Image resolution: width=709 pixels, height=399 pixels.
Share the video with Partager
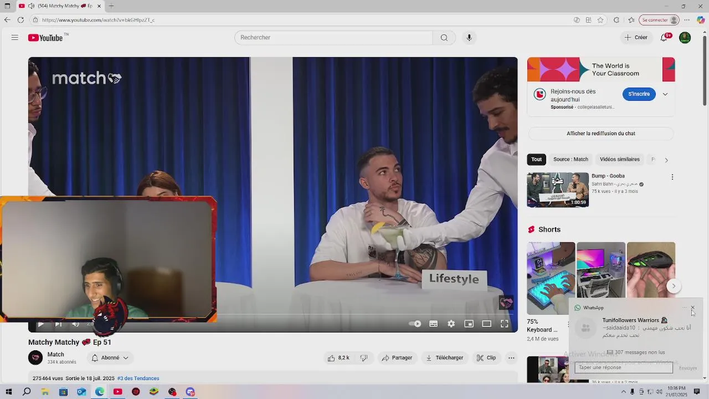coord(397,358)
